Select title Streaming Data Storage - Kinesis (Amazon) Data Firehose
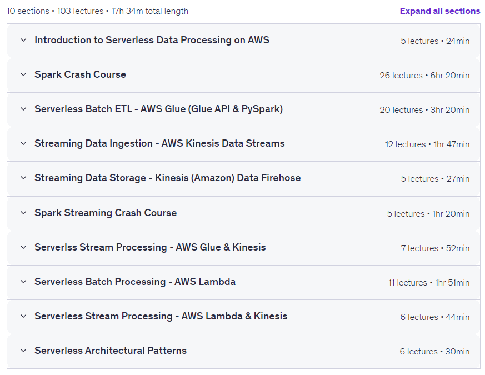485x375 pixels. pyautogui.click(x=168, y=178)
